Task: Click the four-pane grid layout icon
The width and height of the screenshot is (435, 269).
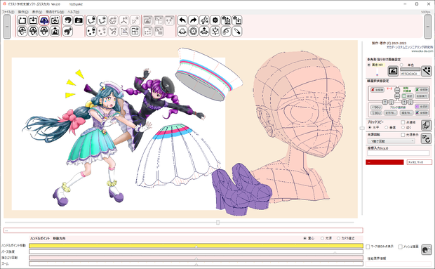Action: [x=135, y=32]
